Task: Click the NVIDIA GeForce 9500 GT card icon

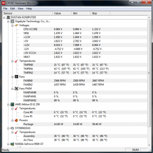Action: point(12,144)
